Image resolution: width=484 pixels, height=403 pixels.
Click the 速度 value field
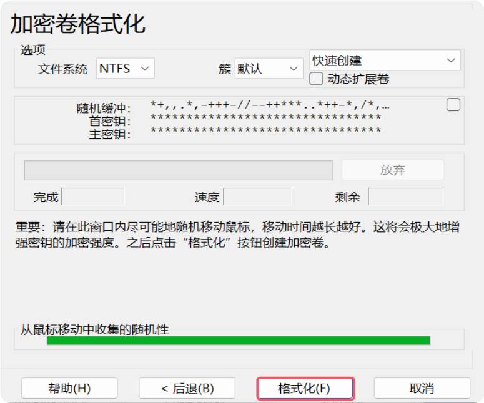pos(257,197)
